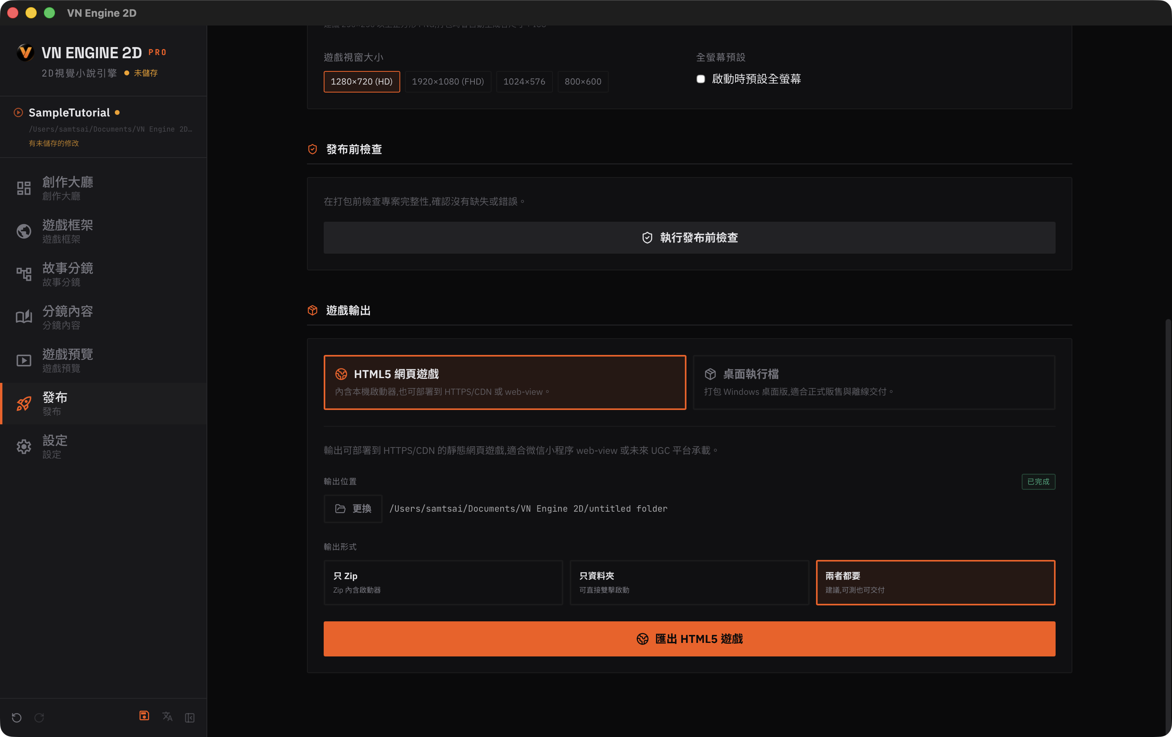
Task: Select 800×600 window size
Action: (x=582, y=81)
